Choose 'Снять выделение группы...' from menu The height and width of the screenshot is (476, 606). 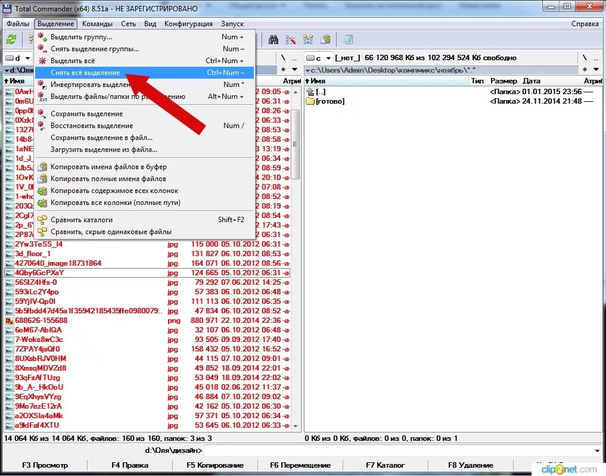tap(145, 49)
